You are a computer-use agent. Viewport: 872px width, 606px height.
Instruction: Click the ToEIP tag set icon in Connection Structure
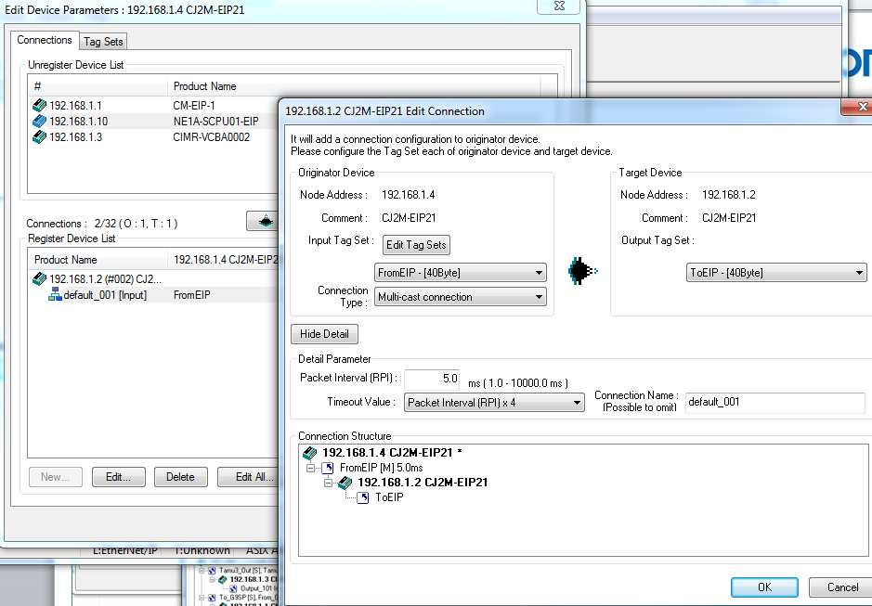click(x=363, y=497)
